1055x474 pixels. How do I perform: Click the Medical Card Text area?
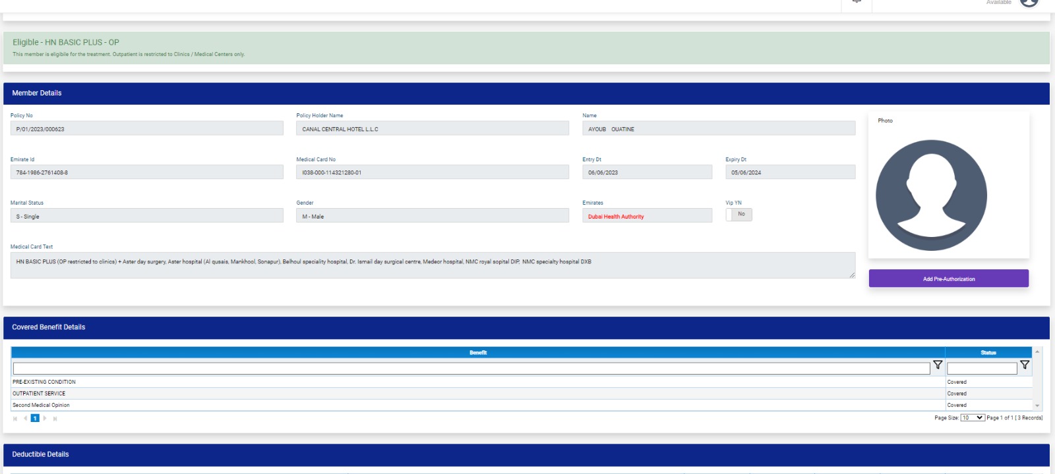coord(433,265)
